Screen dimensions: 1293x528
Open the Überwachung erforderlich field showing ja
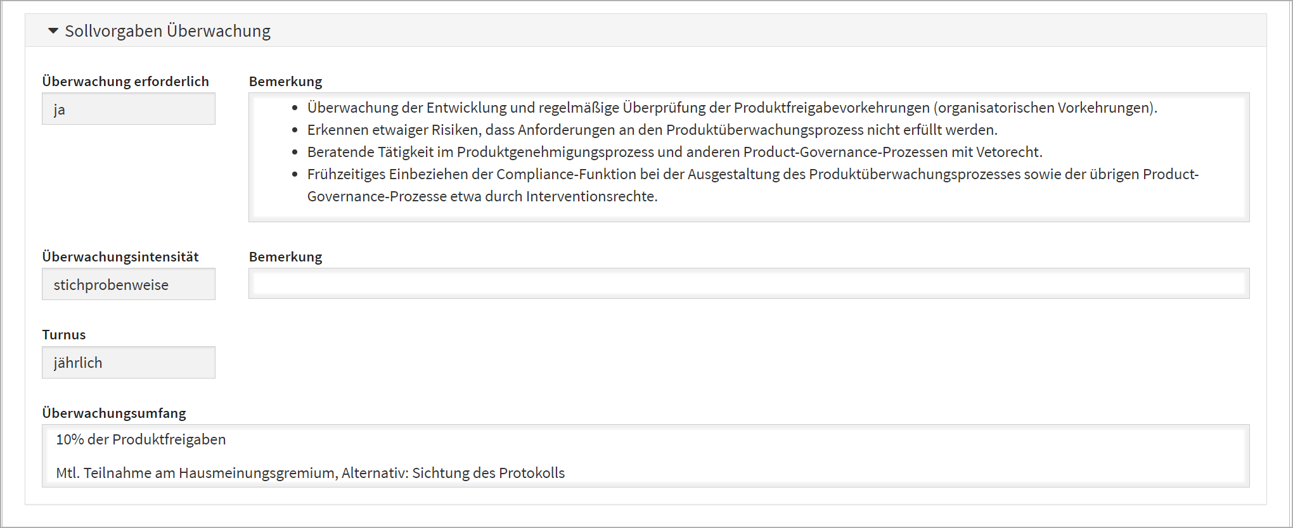point(129,110)
